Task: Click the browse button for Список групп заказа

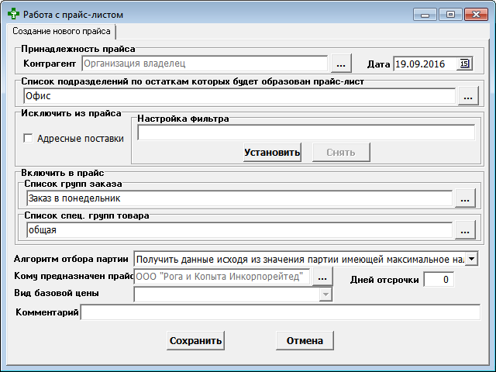Action: [x=463, y=199]
